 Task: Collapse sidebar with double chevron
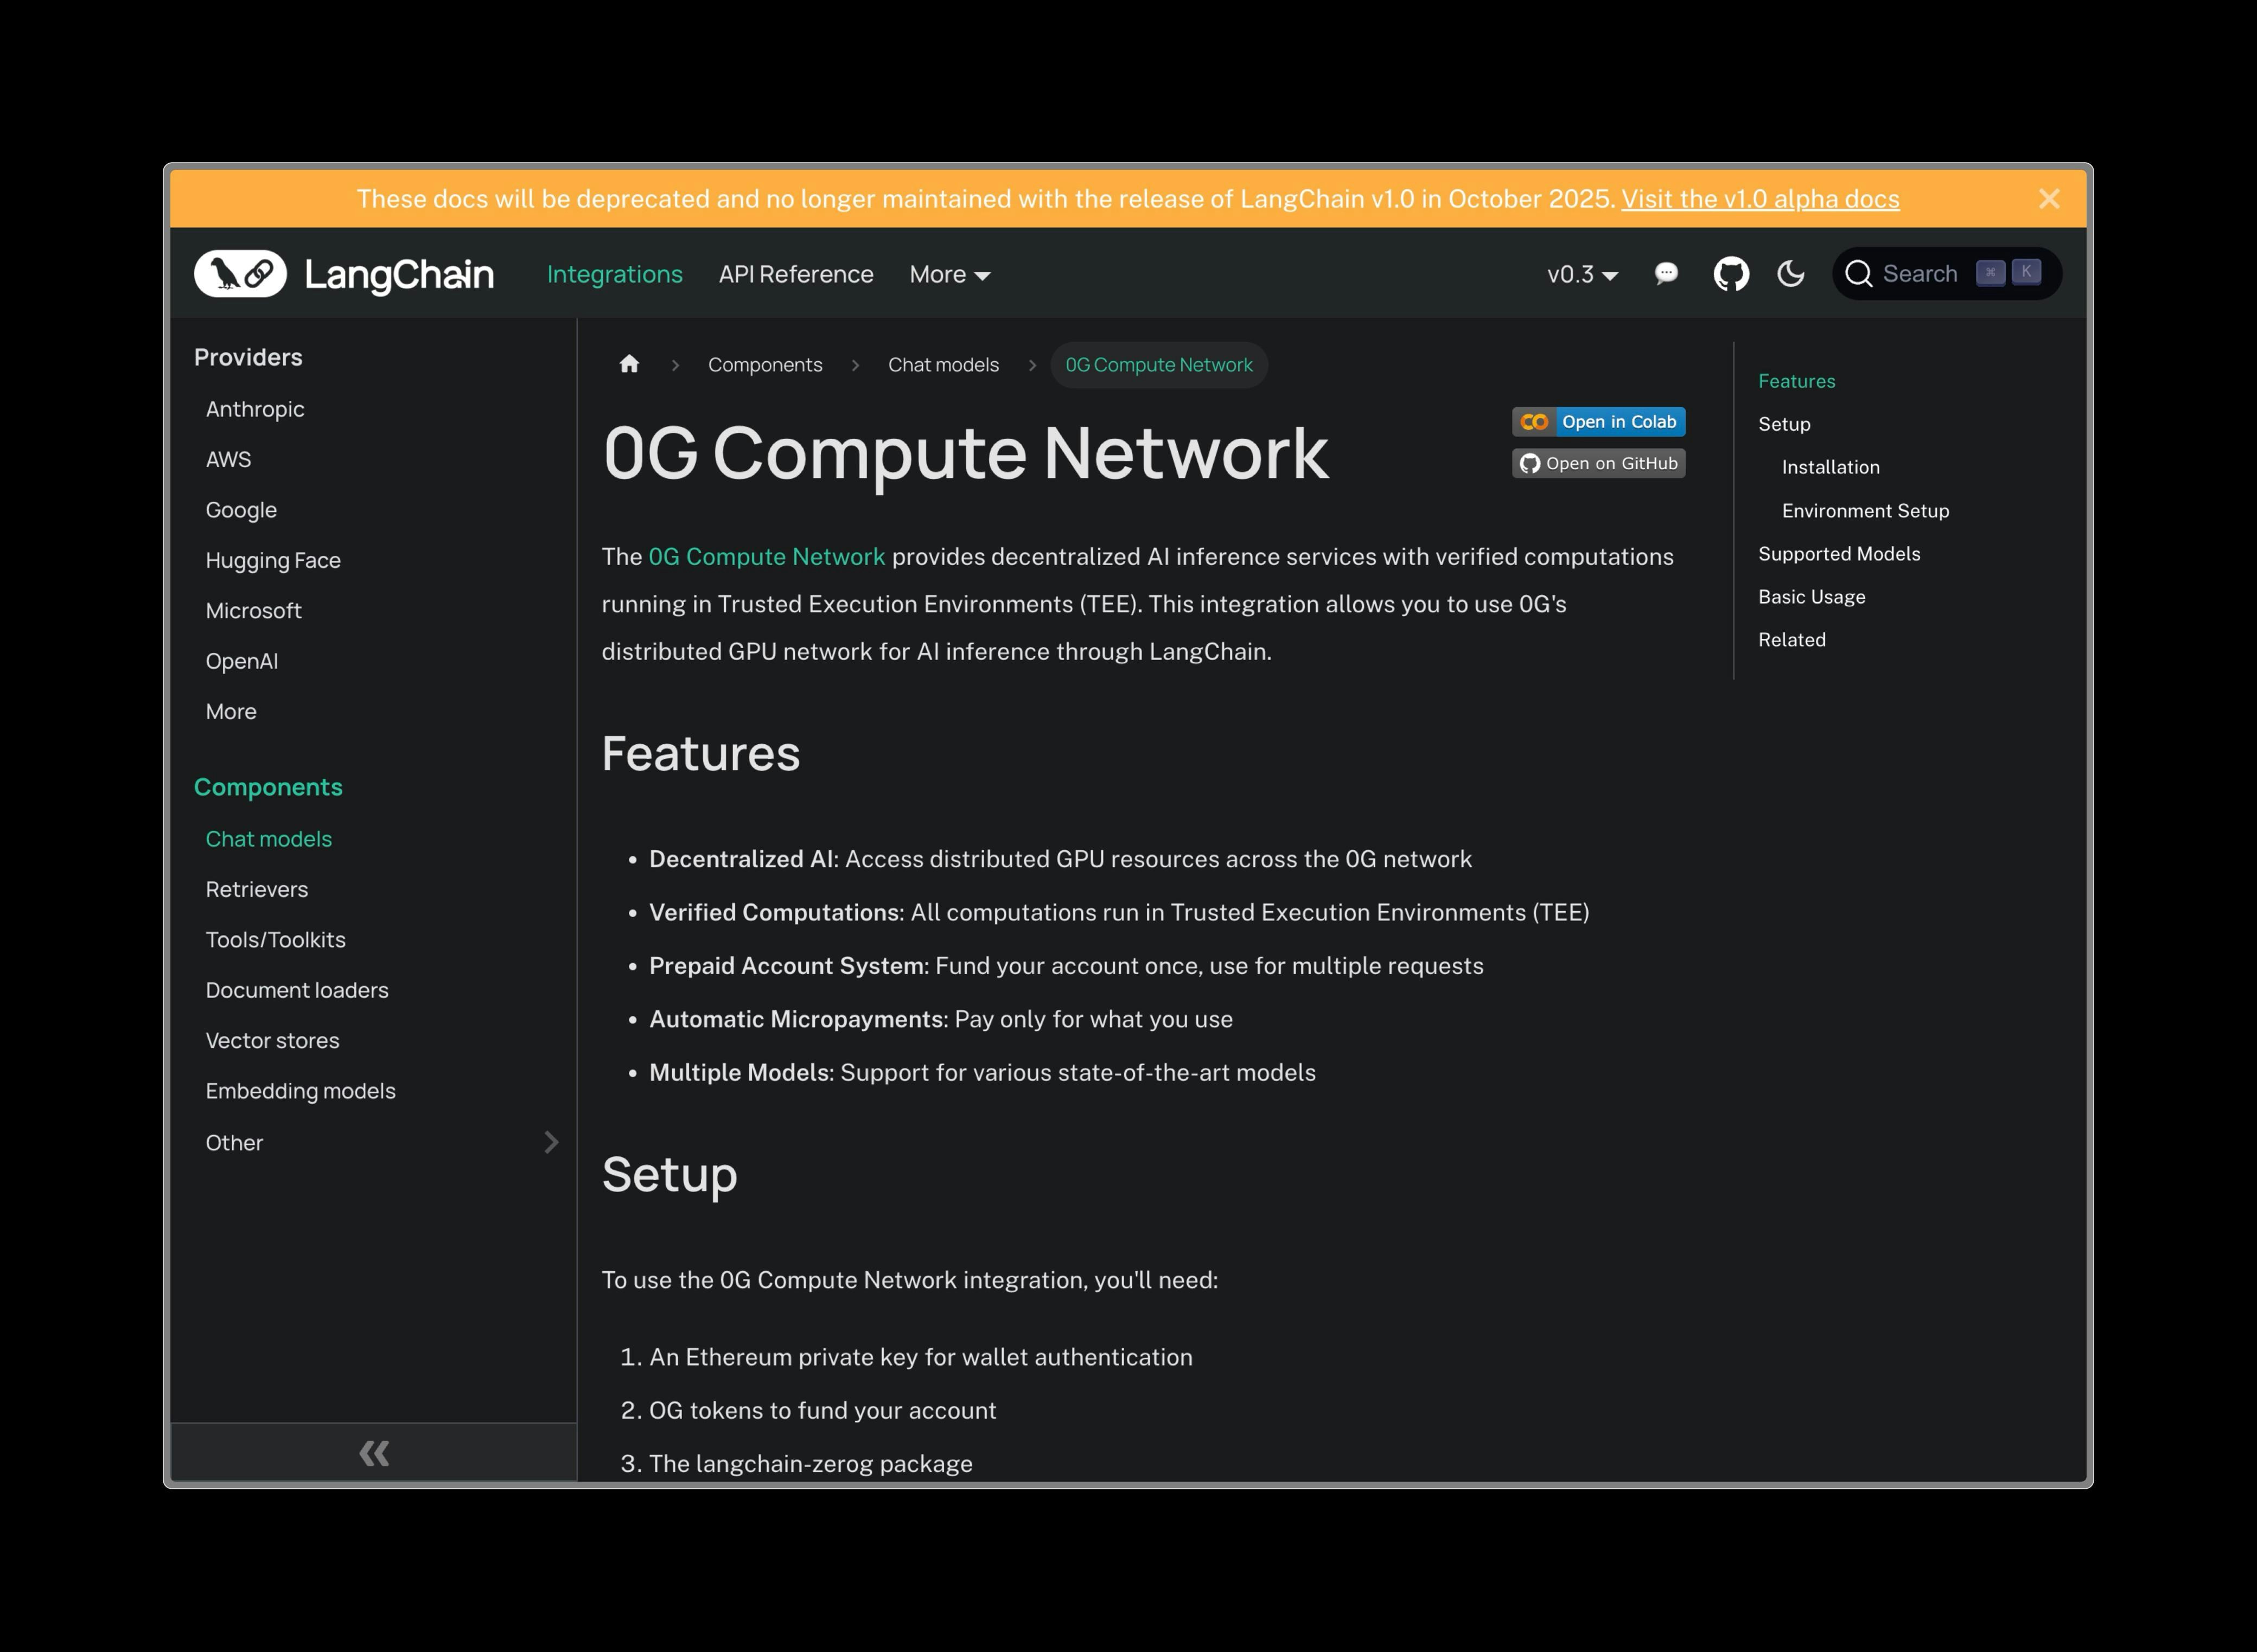point(374,1453)
